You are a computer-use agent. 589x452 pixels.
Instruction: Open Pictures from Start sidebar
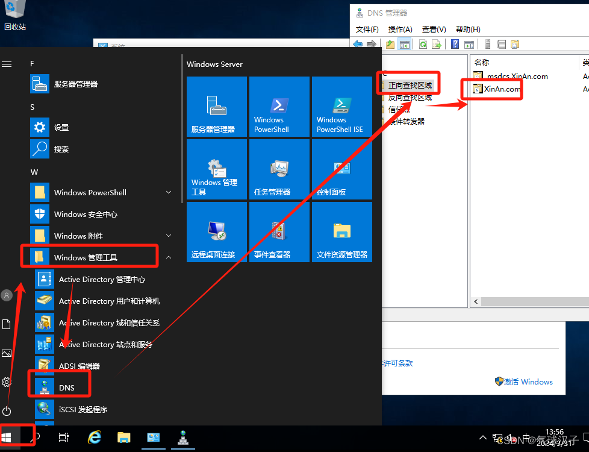pyautogui.click(x=7, y=354)
